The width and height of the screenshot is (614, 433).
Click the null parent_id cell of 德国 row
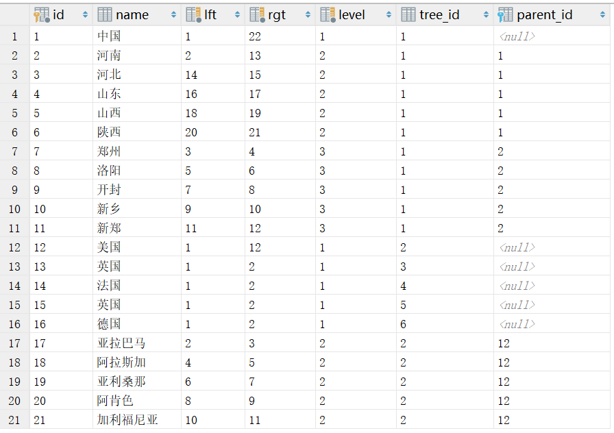coord(552,324)
